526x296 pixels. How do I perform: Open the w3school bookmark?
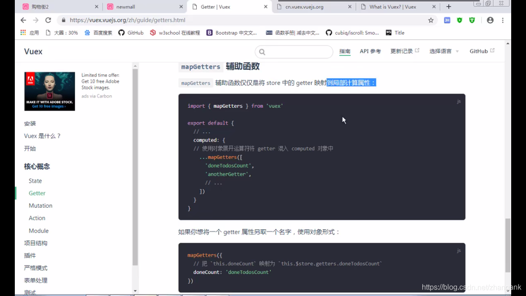coord(175,32)
